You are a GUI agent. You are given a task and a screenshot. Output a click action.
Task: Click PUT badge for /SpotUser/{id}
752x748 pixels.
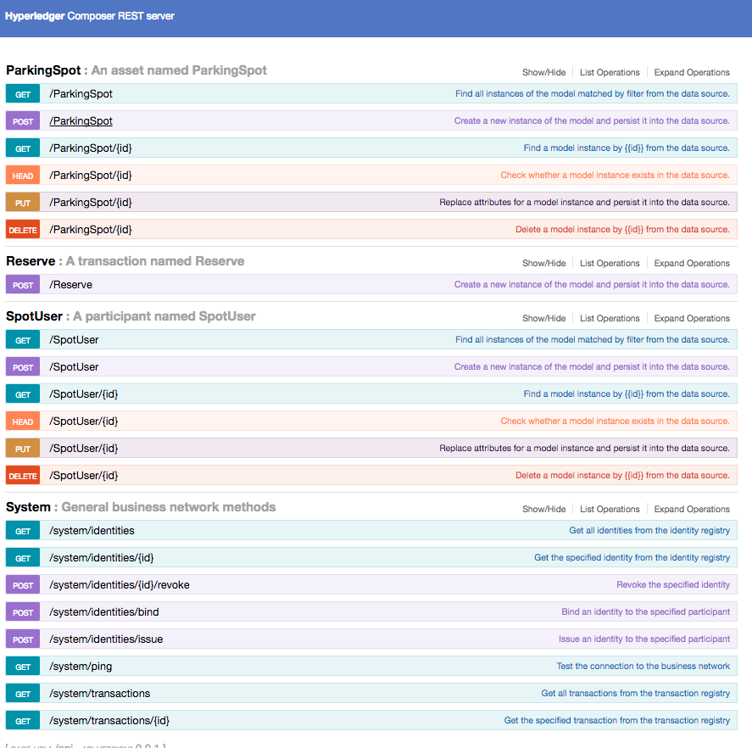pyautogui.click(x=23, y=449)
